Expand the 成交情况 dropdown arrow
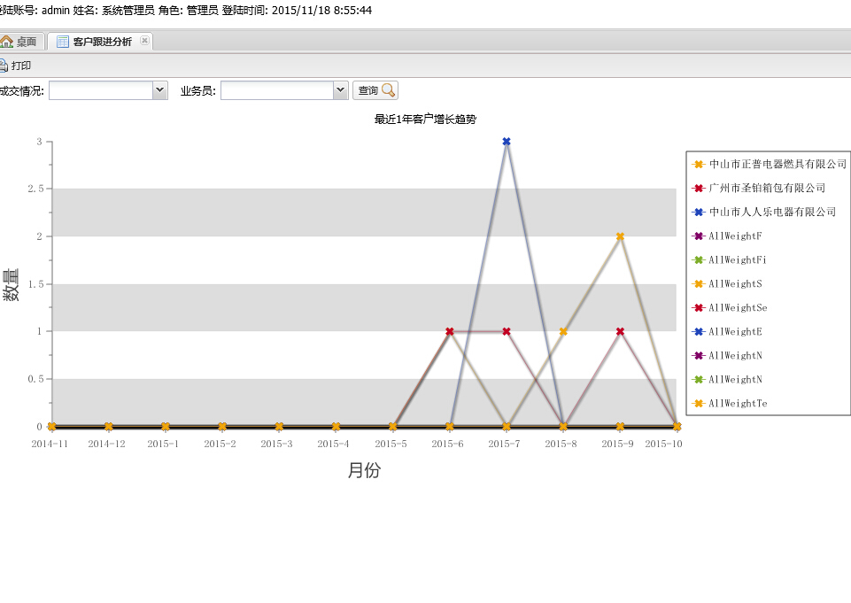851x603 pixels. (x=160, y=90)
